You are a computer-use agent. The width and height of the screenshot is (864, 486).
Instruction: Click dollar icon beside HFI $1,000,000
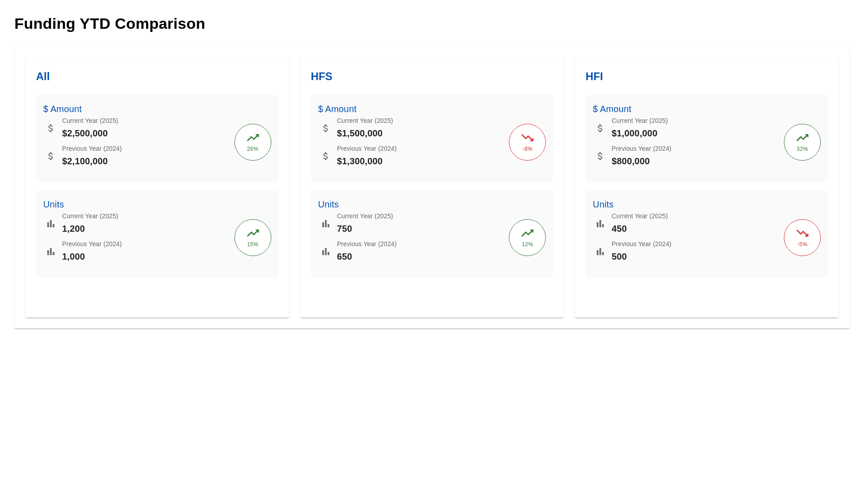point(600,128)
